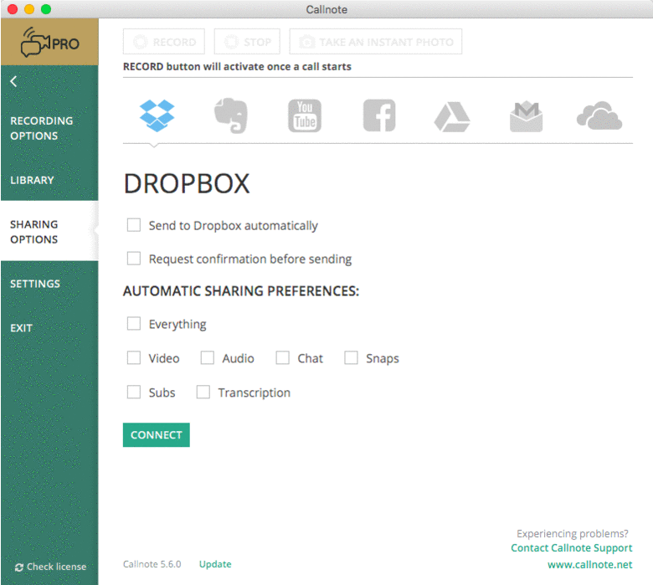The image size is (653, 585).
Task: Click the Record button
Action: click(x=163, y=42)
